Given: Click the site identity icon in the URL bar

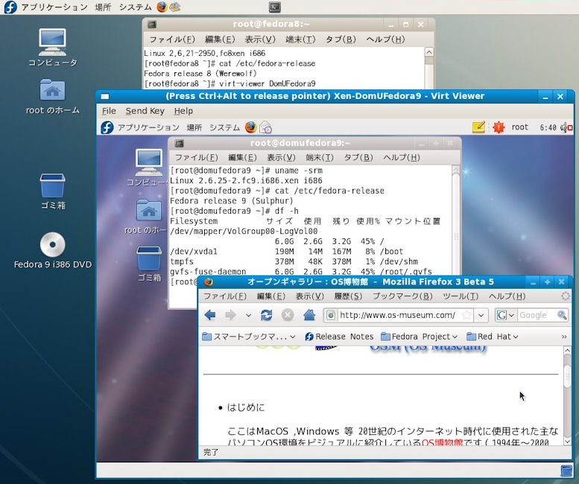Looking at the screenshot, I should coord(331,315).
